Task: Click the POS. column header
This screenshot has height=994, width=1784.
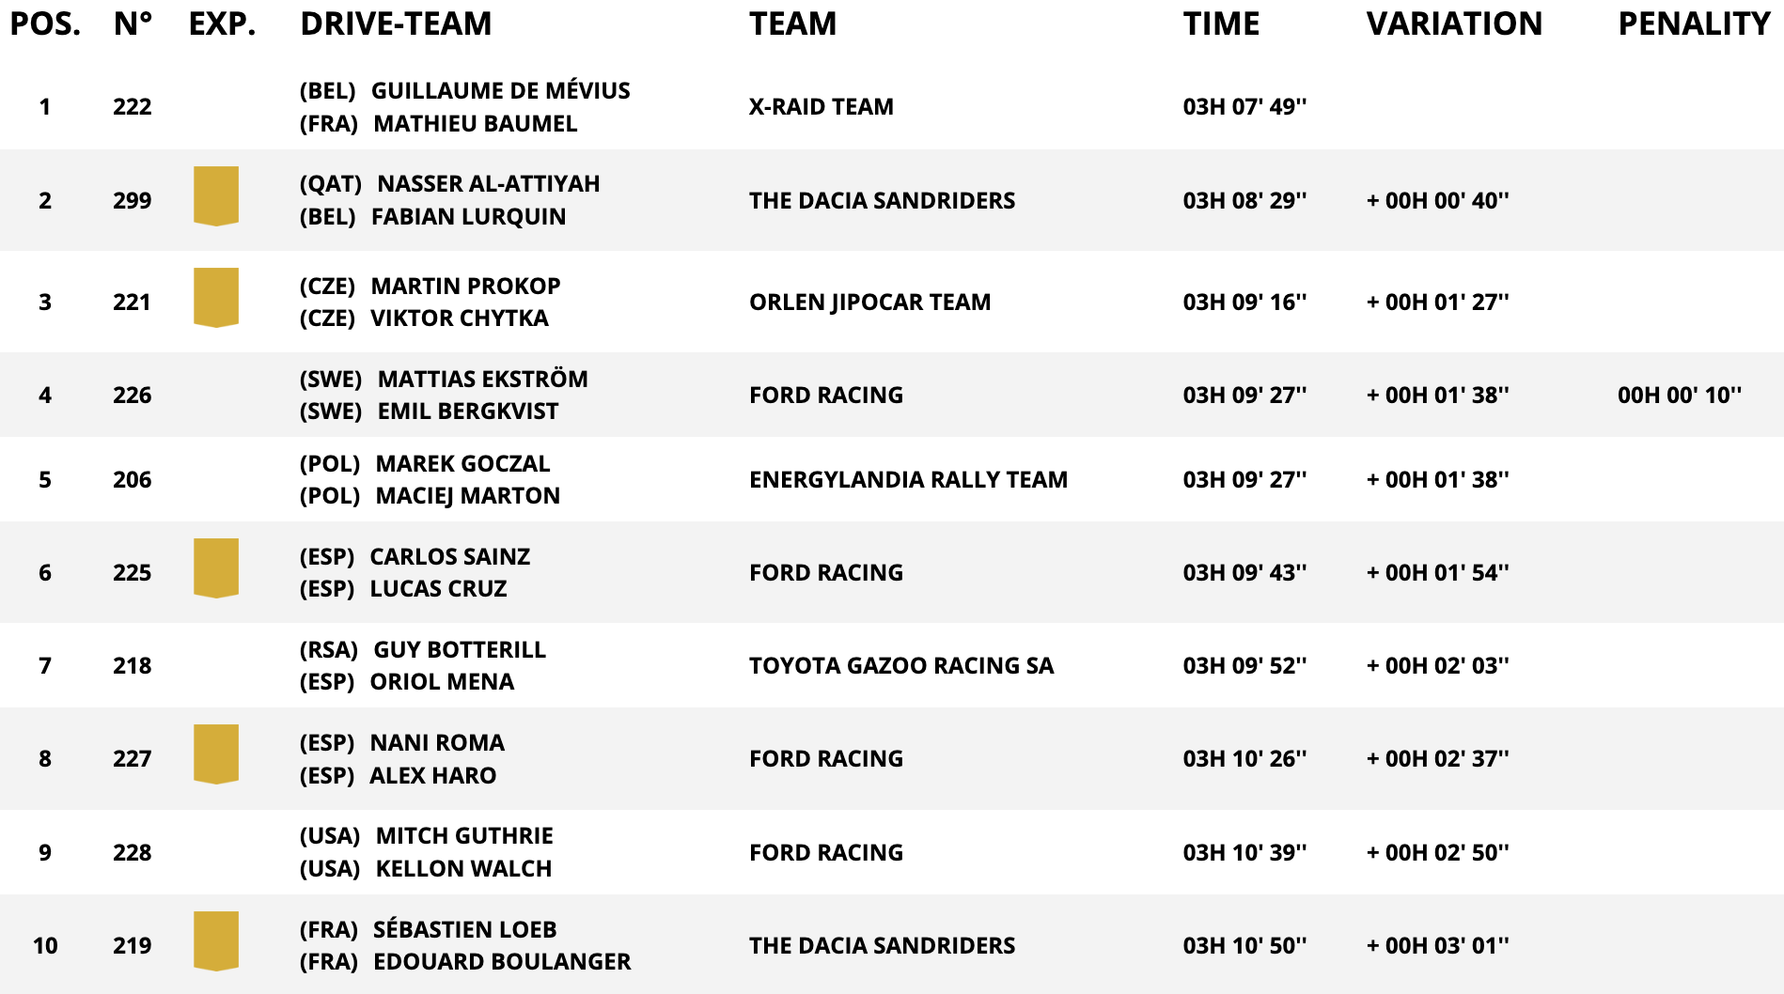Action: point(45,23)
